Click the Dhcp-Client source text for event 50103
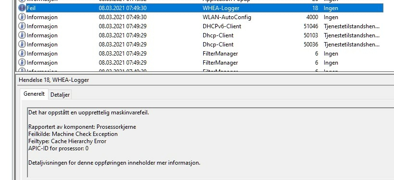Image resolution: width=394 pixels, height=180 pixels. pyautogui.click(x=218, y=35)
